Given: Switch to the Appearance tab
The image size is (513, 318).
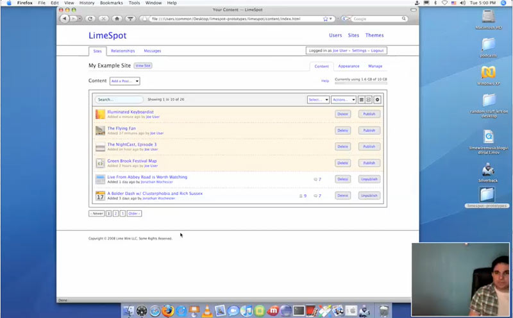Looking at the screenshot, I should click(x=349, y=66).
